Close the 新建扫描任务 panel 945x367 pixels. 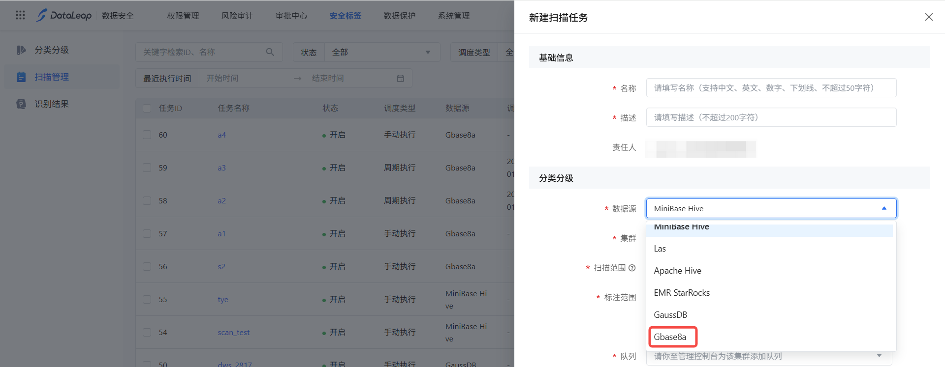coord(929,17)
